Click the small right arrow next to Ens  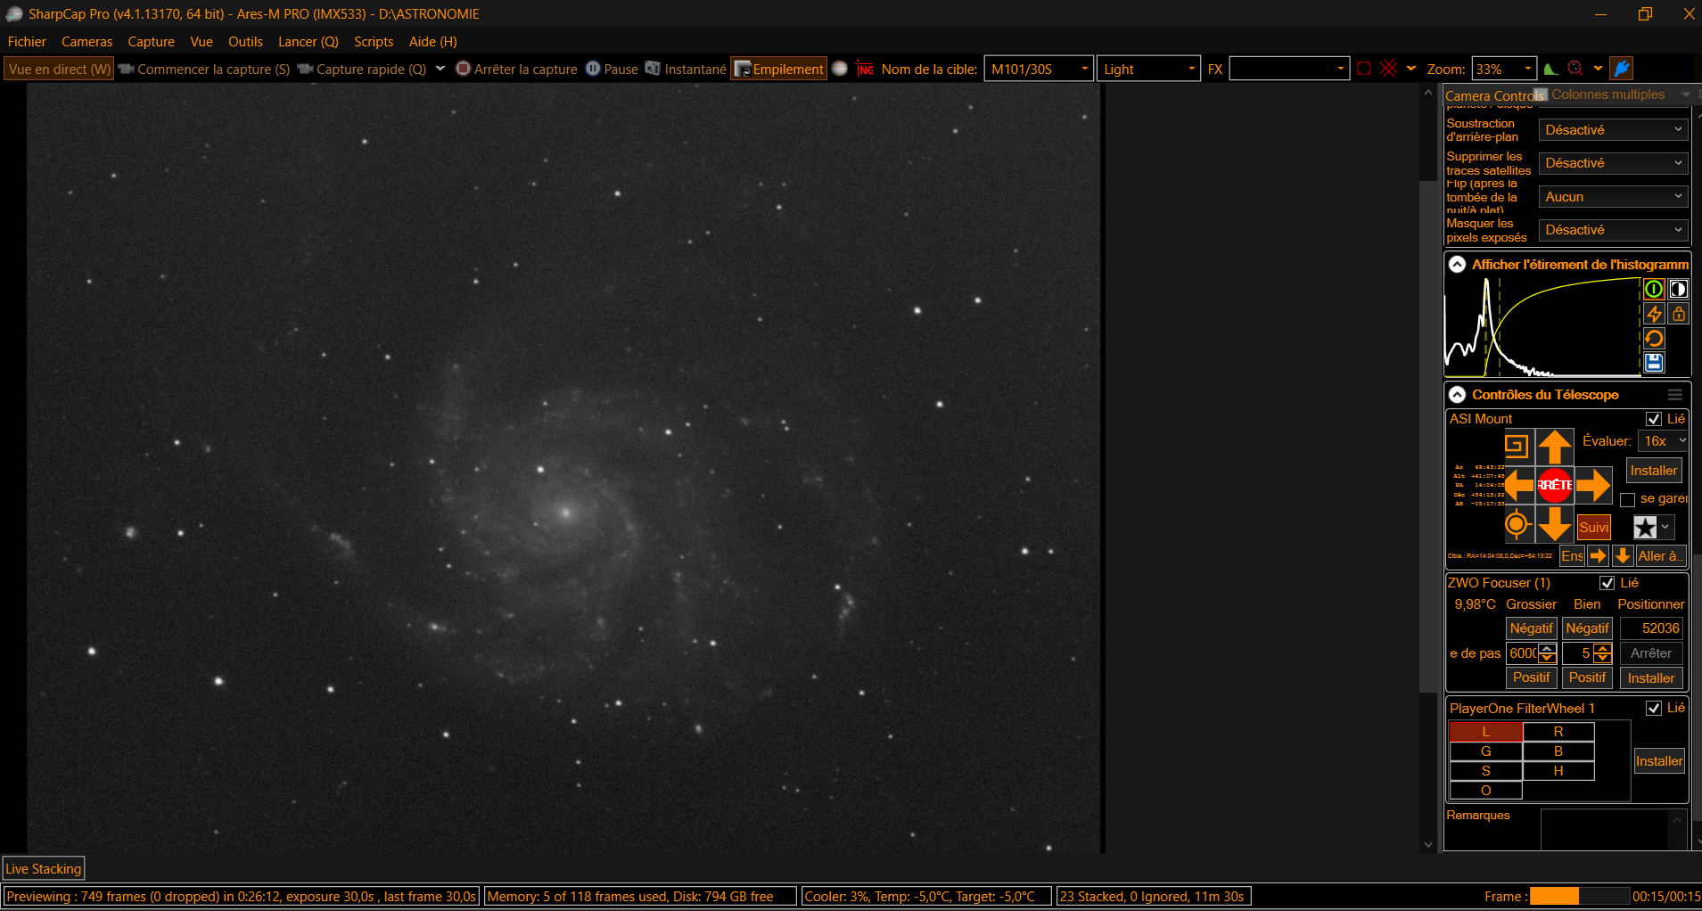click(1599, 556)
